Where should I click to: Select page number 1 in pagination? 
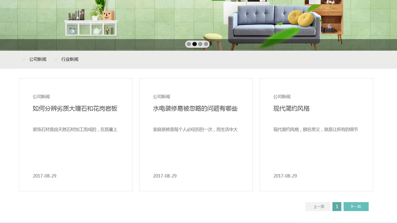click(x=337, y=206)
